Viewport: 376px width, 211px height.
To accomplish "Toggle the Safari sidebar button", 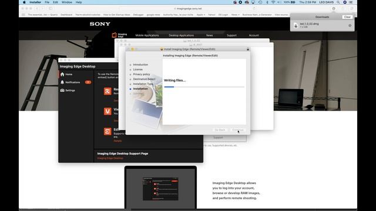I will [x=51, y=8].
